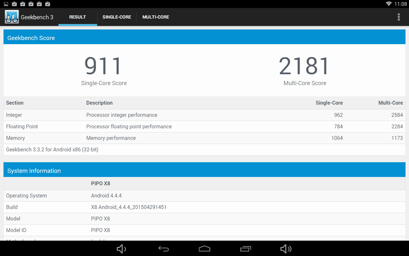Tap the Operating System Android 4.4.4 row
Viewport: 409px width, 256px height.
tap(204, 196)
